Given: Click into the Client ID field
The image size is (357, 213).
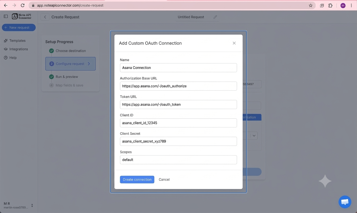Looking at the screenshot, I should (x=178, y=123).
